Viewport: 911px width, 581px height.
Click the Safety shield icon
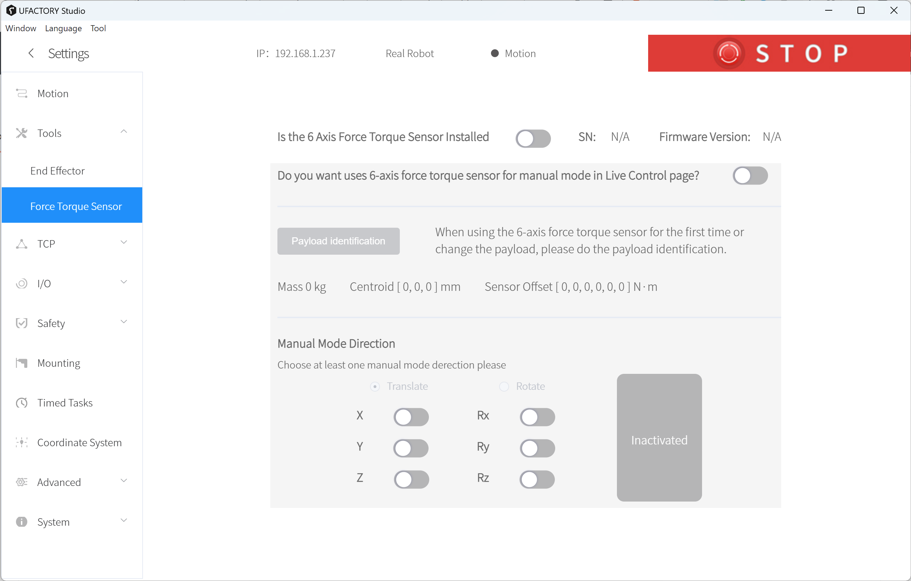coord(22,323)
